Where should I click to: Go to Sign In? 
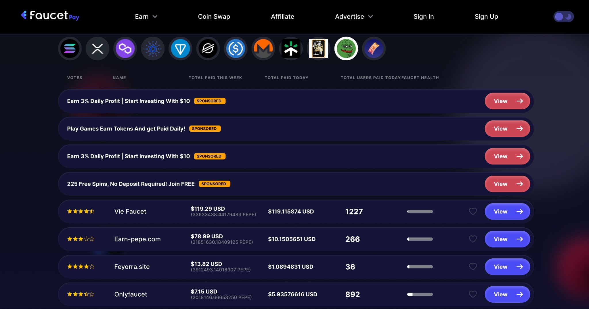point(423,17)
